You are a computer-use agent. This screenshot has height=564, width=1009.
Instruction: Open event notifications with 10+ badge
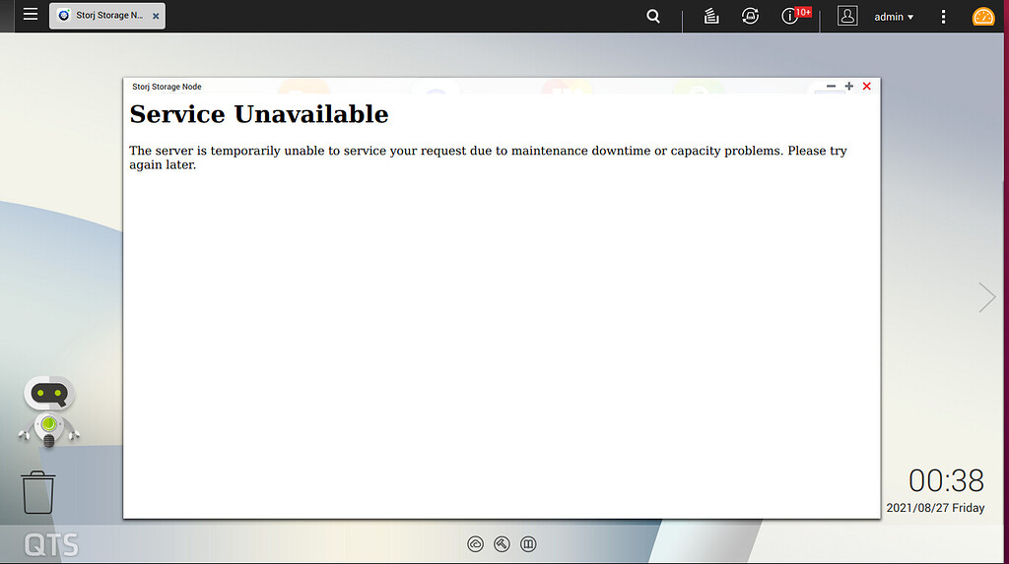pos(791,16)
